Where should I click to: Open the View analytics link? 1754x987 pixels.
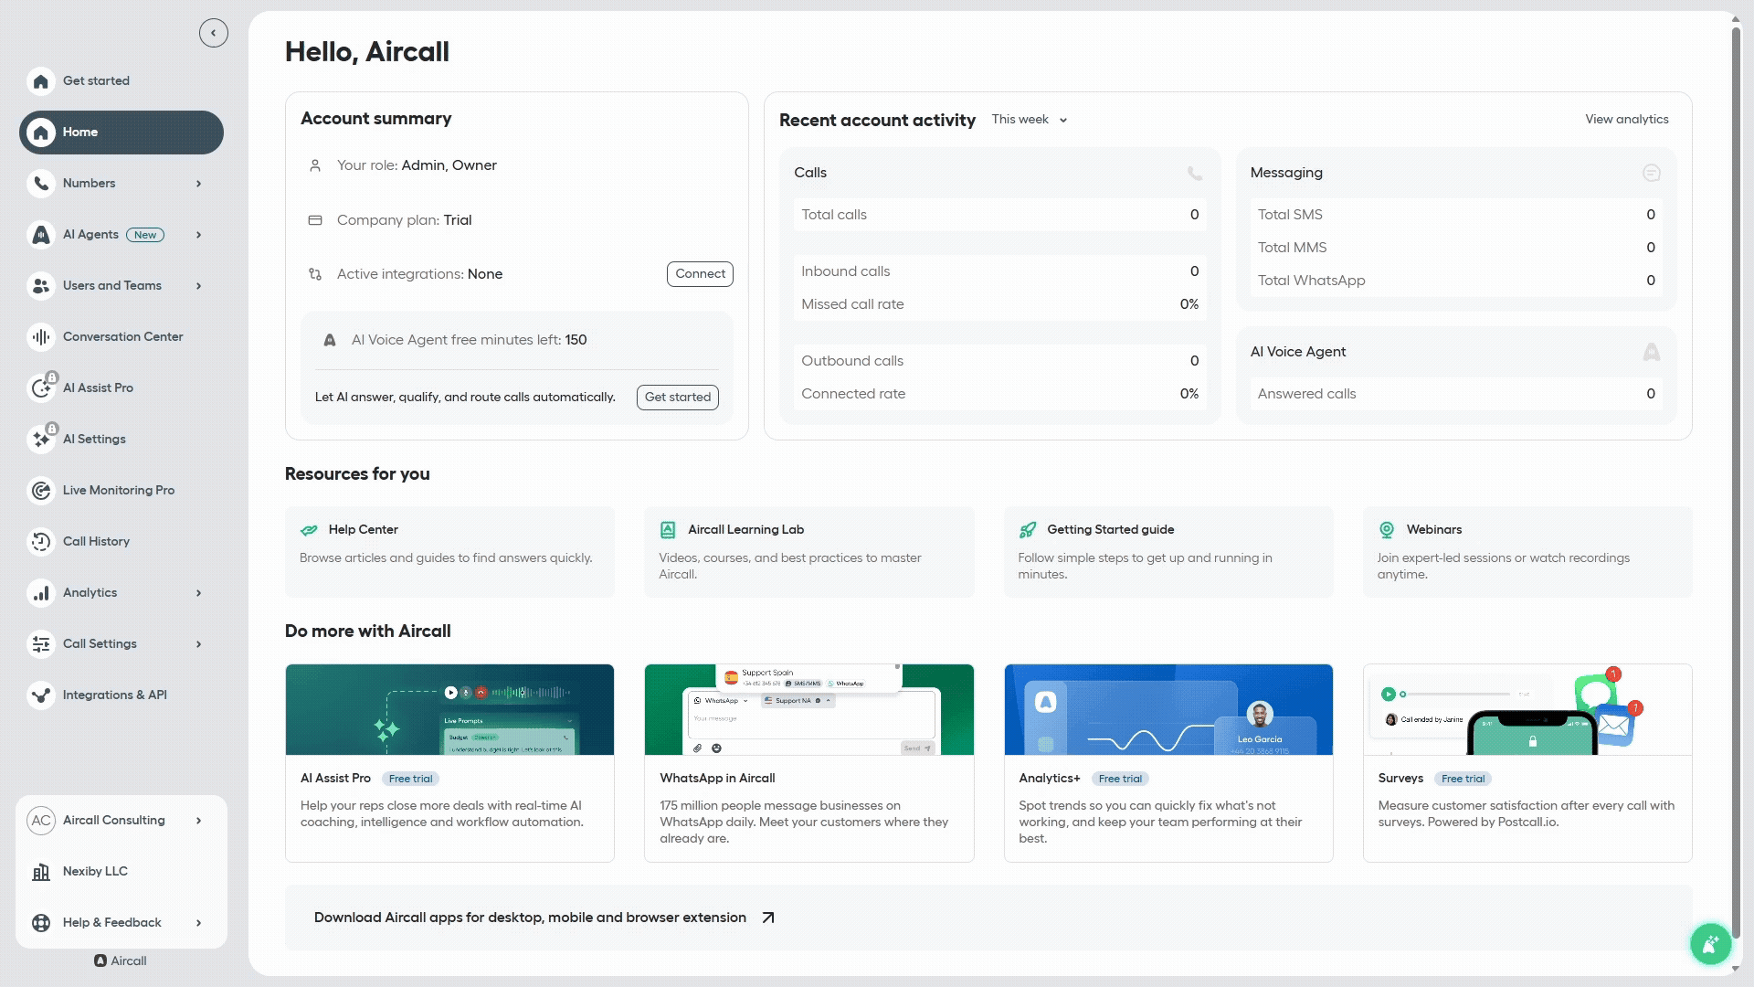pyautogui.click(x=1627, y=120)
